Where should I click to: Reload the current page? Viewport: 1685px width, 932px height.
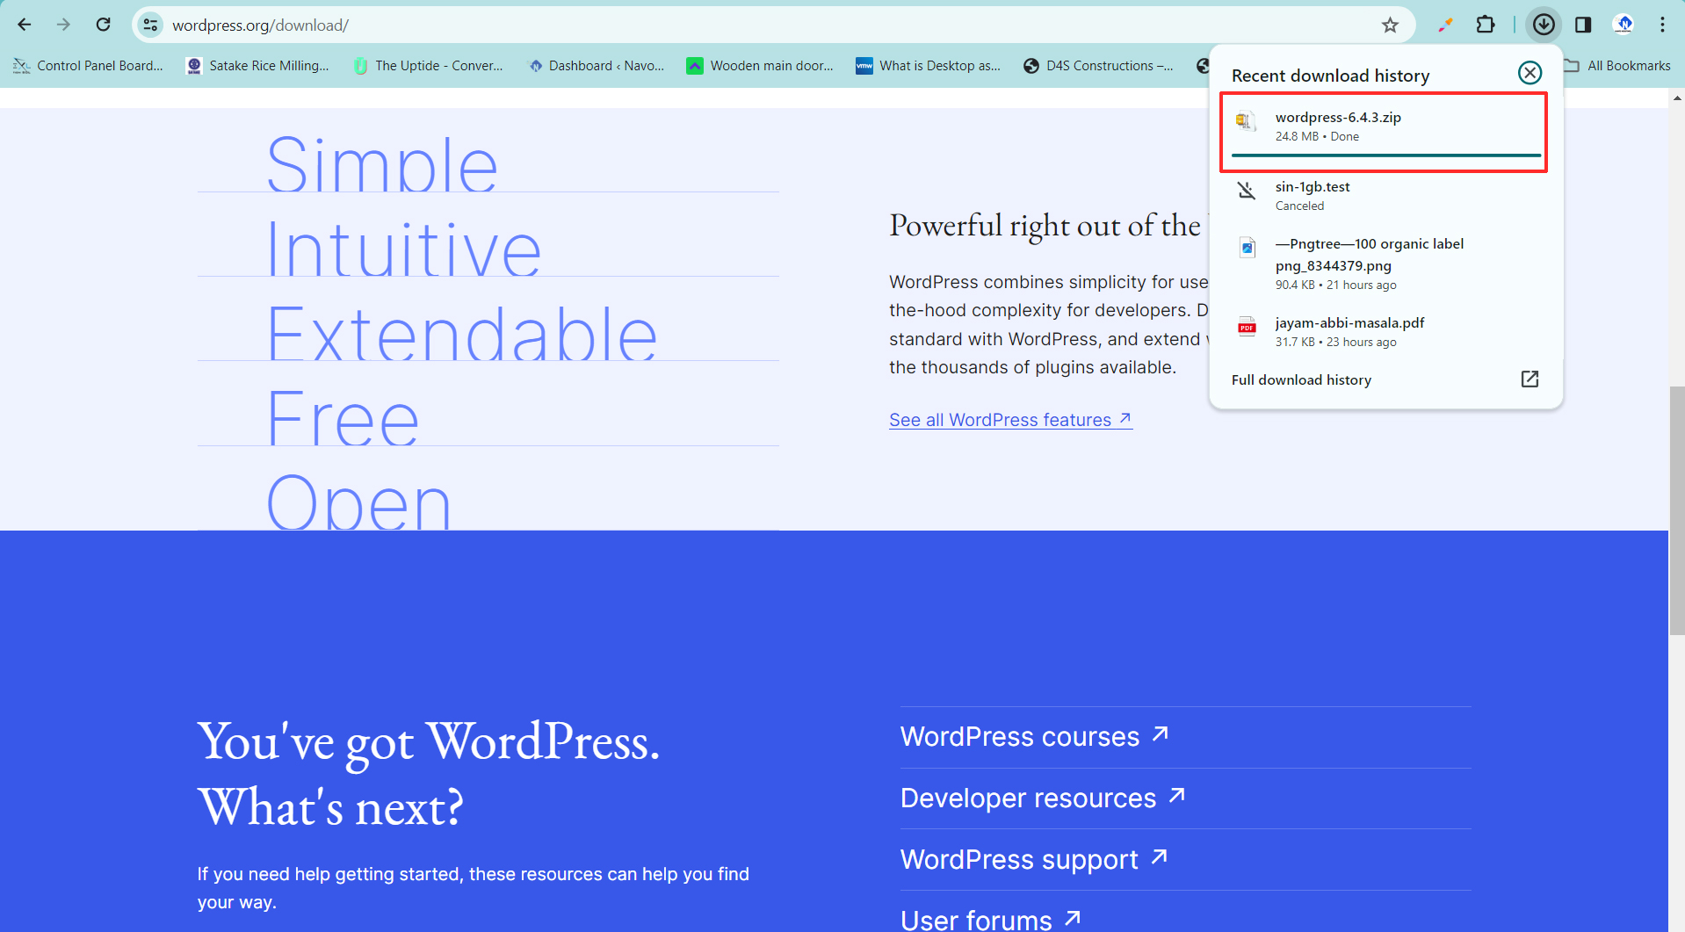tap(104, 25)
